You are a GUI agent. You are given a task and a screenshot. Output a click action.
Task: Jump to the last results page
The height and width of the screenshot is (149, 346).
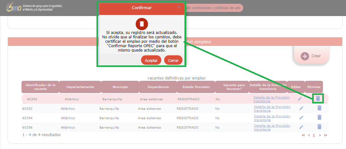tap(325, 135)
